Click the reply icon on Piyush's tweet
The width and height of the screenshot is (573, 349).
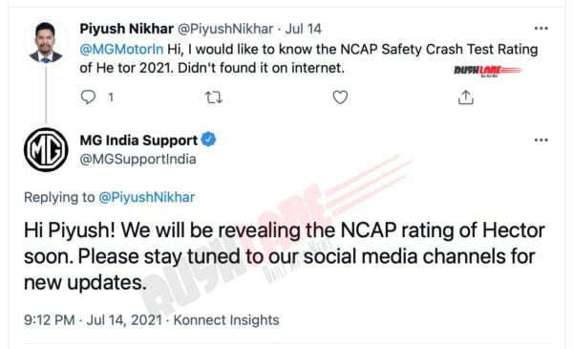(88, 97)
